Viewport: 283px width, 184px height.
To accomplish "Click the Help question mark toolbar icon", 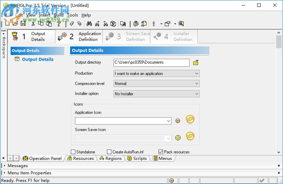I will tap(58, 24).
